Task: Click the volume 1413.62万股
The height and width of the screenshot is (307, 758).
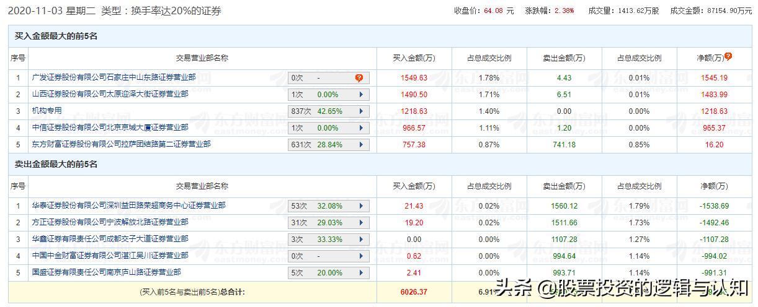Action: 638,11
